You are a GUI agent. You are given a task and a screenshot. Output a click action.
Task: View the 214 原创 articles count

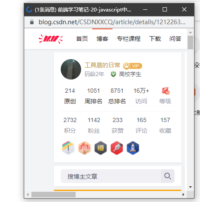(70, 96)
